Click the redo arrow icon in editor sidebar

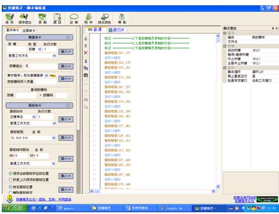86,91
